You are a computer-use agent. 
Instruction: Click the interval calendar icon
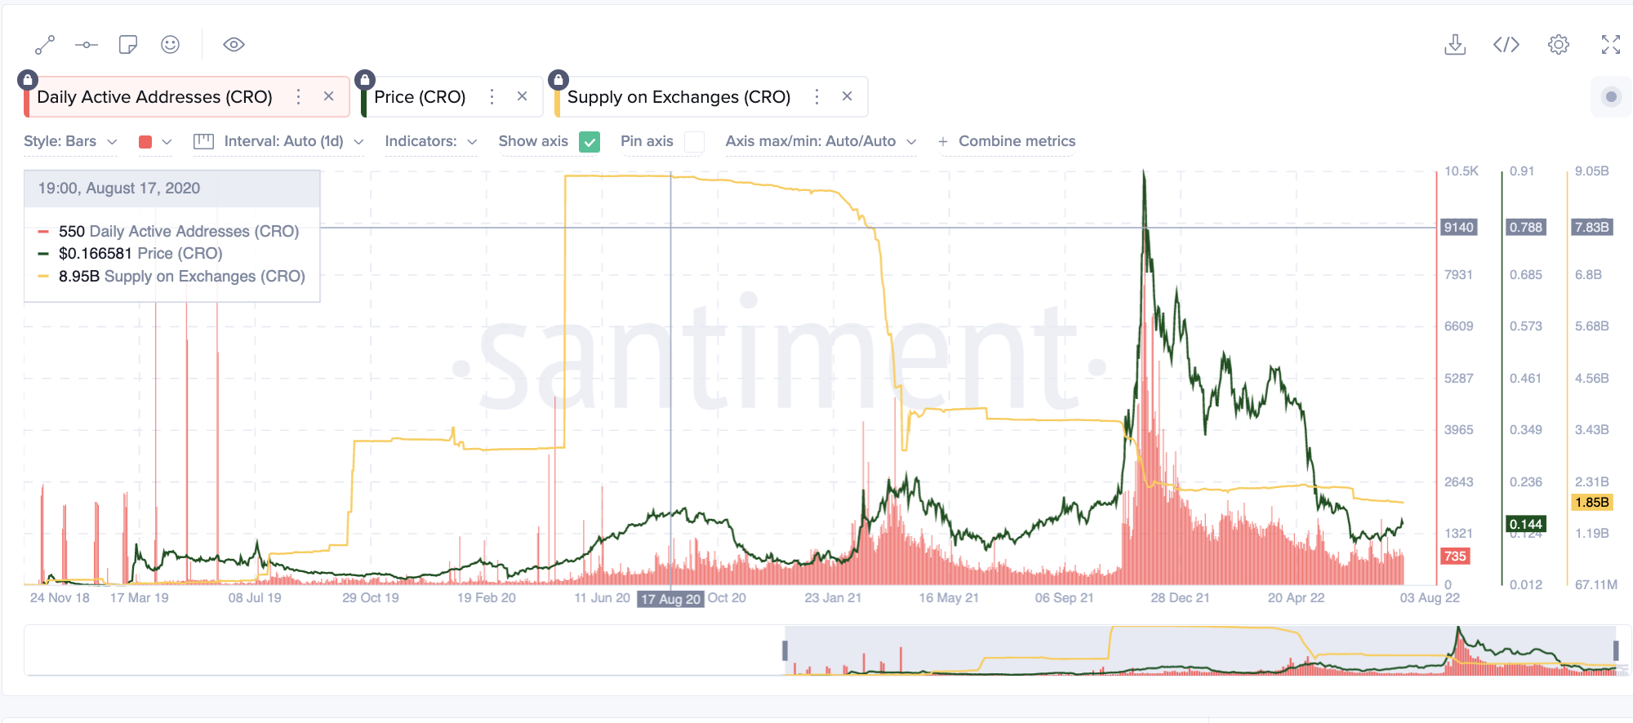click(203, 142)
